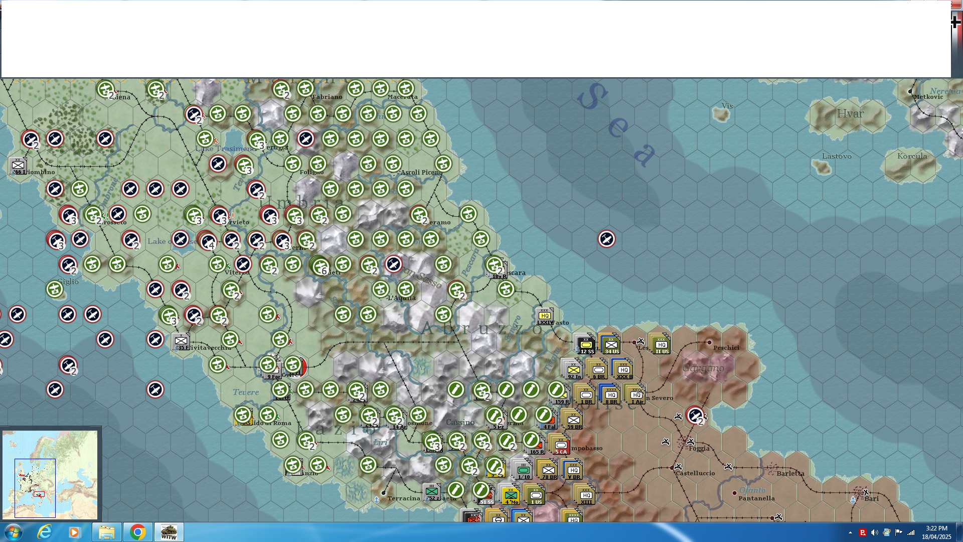
Task: Click the Pantanella town label
Action: 756,498
